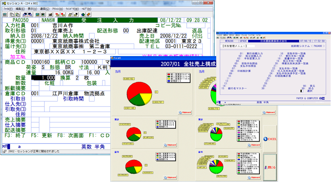Click the 換算 field showing 2
This screenshot has width=331, height=182.
(77, 78)
